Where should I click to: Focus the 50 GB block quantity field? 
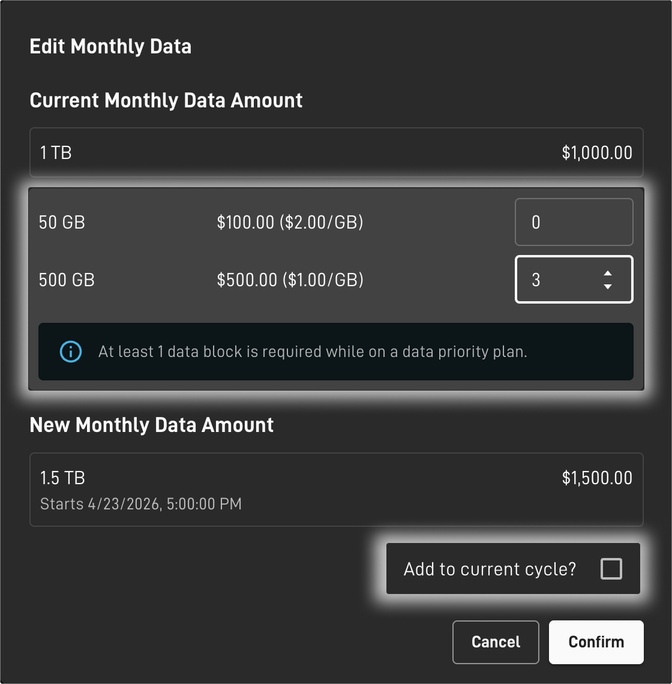tap(574, 222)
